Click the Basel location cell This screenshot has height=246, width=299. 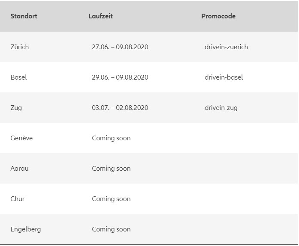tap(18, 77)
